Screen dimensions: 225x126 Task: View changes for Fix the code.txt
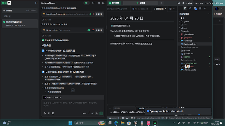(x=99, y=30)
